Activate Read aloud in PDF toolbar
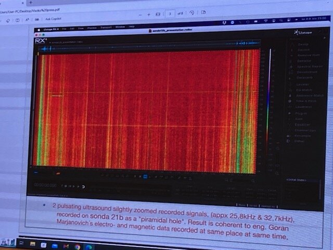This screenshot has height=250, width=333. tap(27, 20)
